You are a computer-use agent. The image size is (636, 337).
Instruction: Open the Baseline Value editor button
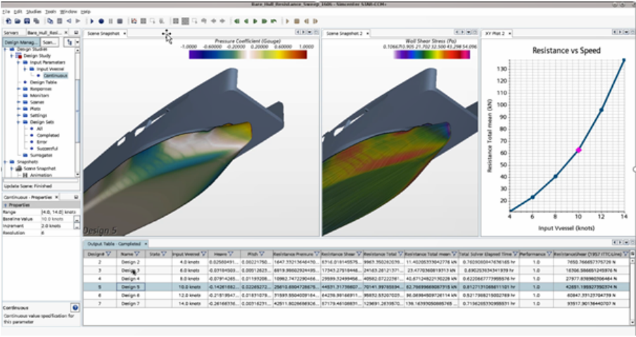tap(76, 219)
